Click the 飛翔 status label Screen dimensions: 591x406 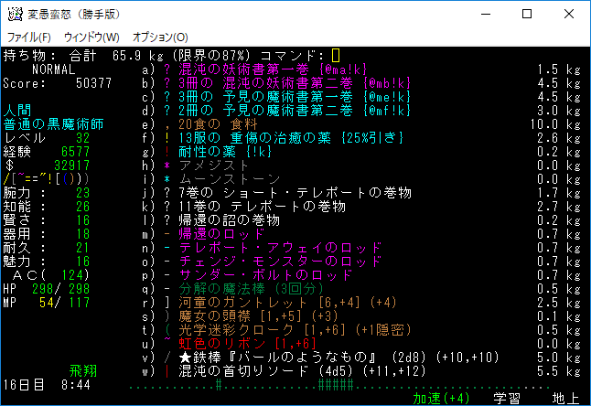coord(83,371)
